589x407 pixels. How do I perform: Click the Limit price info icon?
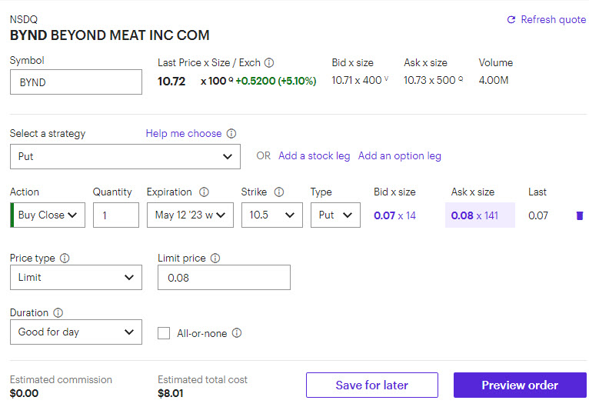tap(215, 259)
